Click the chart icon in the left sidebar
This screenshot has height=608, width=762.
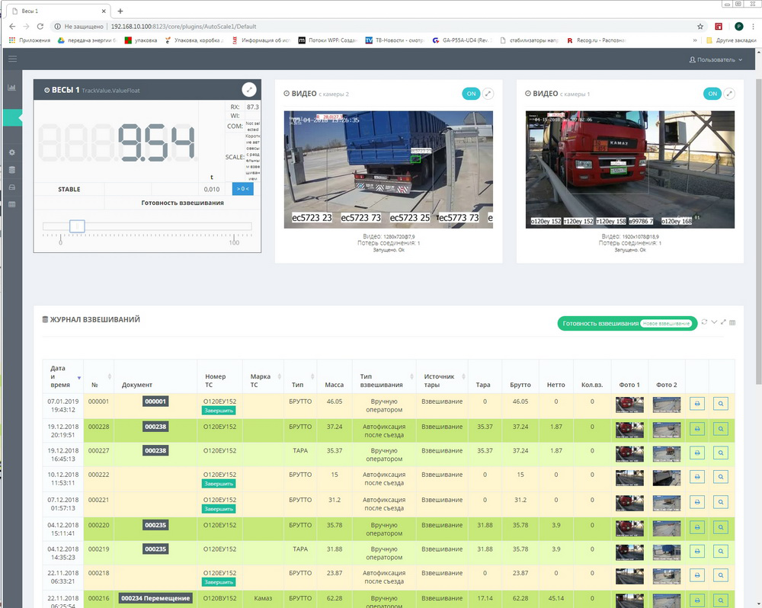point(11,88)
